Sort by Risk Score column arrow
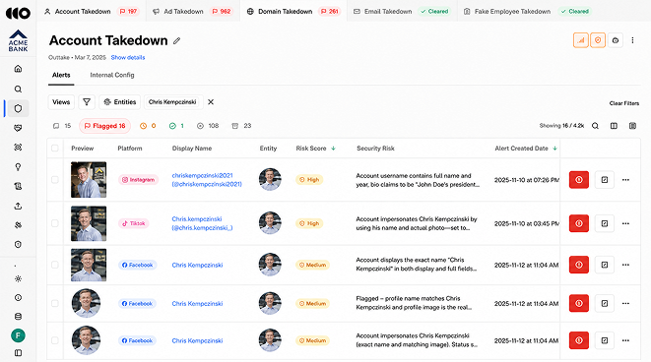The width and height of the screenshot is (651, 362). coord(334,148)
